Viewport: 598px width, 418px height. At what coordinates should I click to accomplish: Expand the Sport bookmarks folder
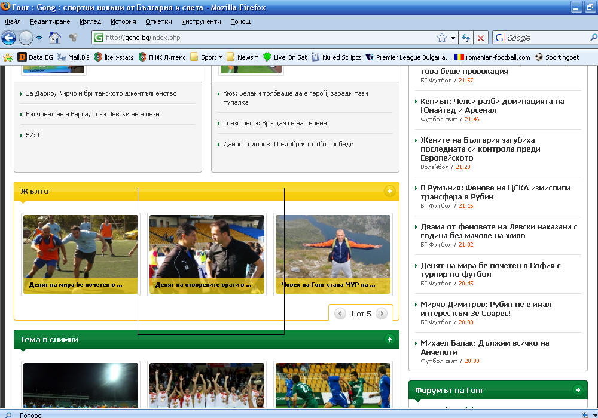click(x=206, y=57)
